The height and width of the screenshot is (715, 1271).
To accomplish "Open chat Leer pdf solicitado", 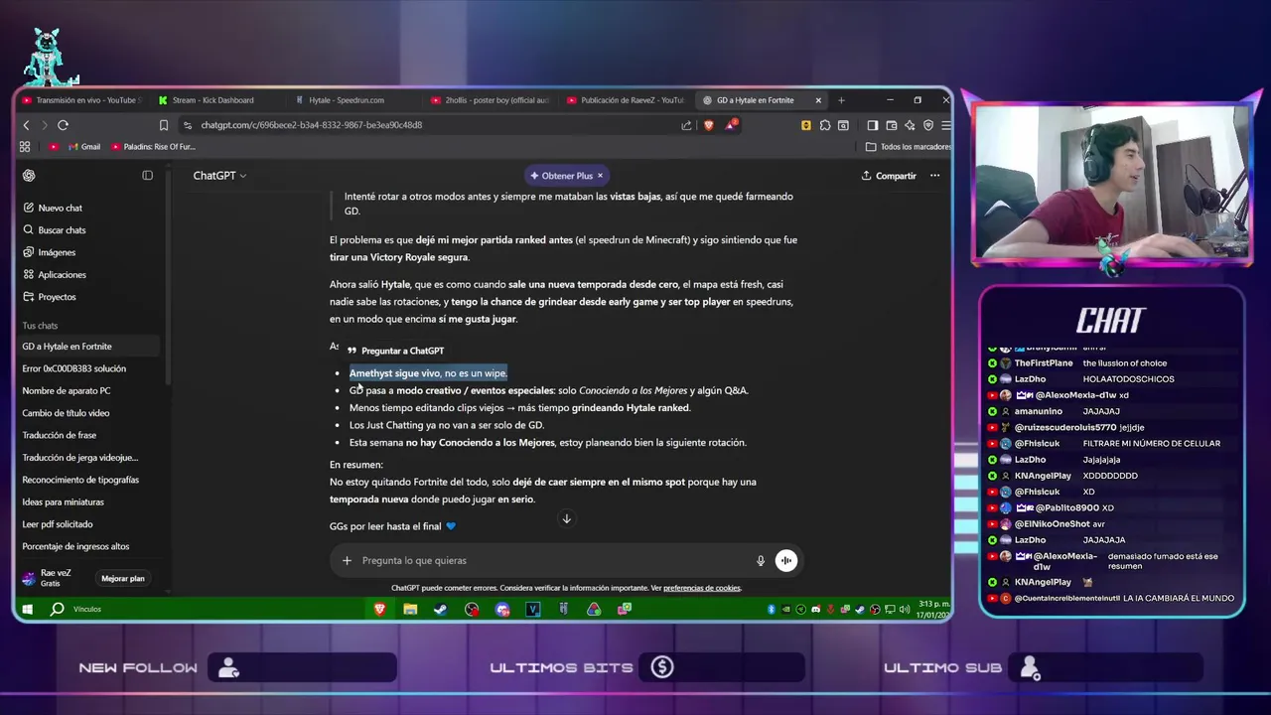I will point(58,524).
